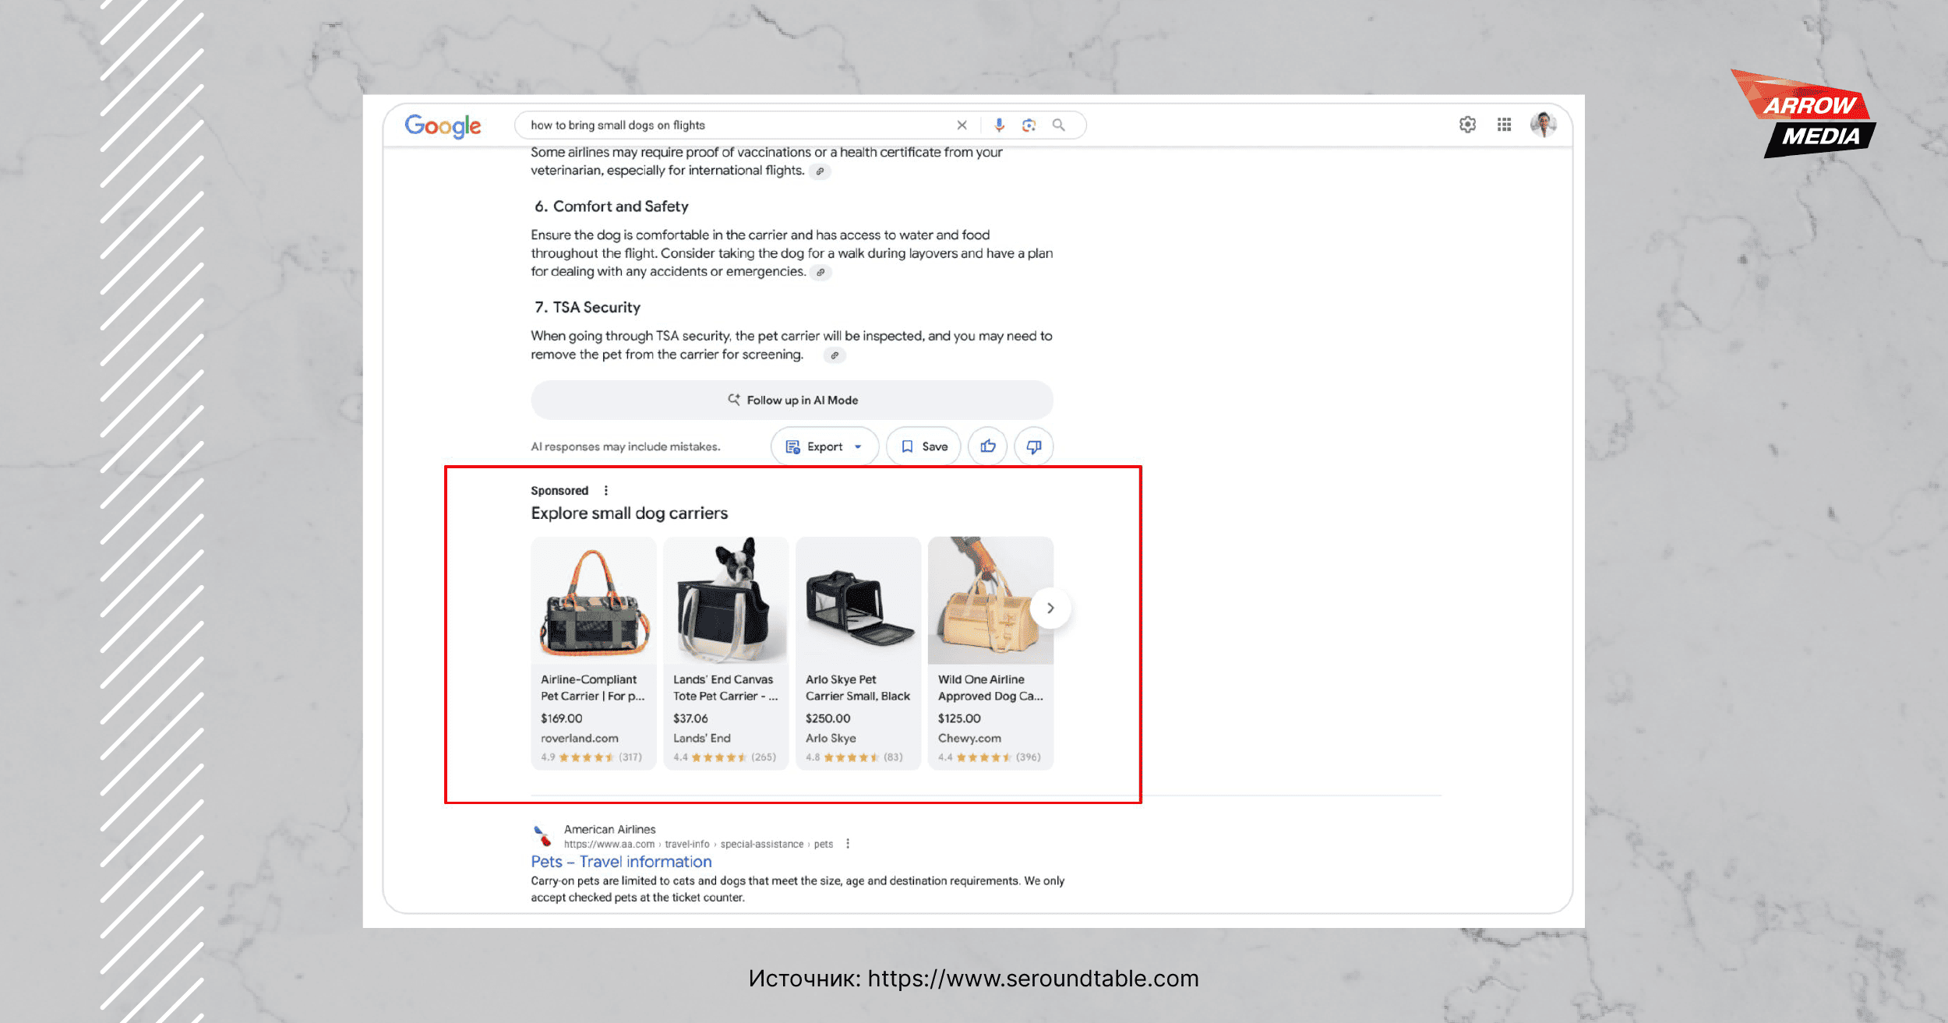This screenshot has width=1948, height=1023.
Task: Open the Google apps grid
Action: pyautogui.click(x=1504, y=125)
